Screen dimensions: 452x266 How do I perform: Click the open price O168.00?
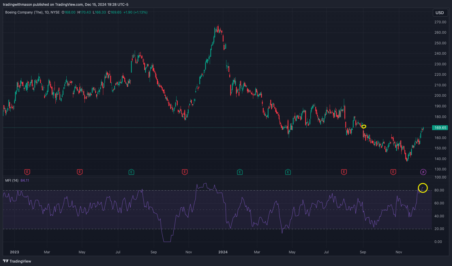(69, 12)
